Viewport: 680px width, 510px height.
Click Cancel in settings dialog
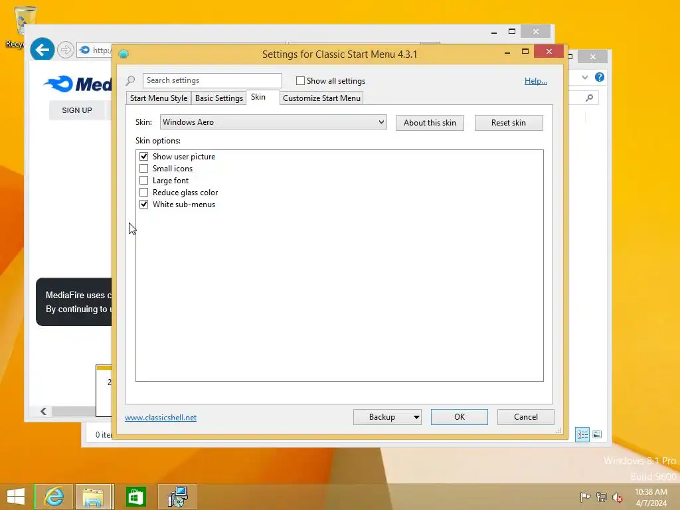click(x=526, y=417)
